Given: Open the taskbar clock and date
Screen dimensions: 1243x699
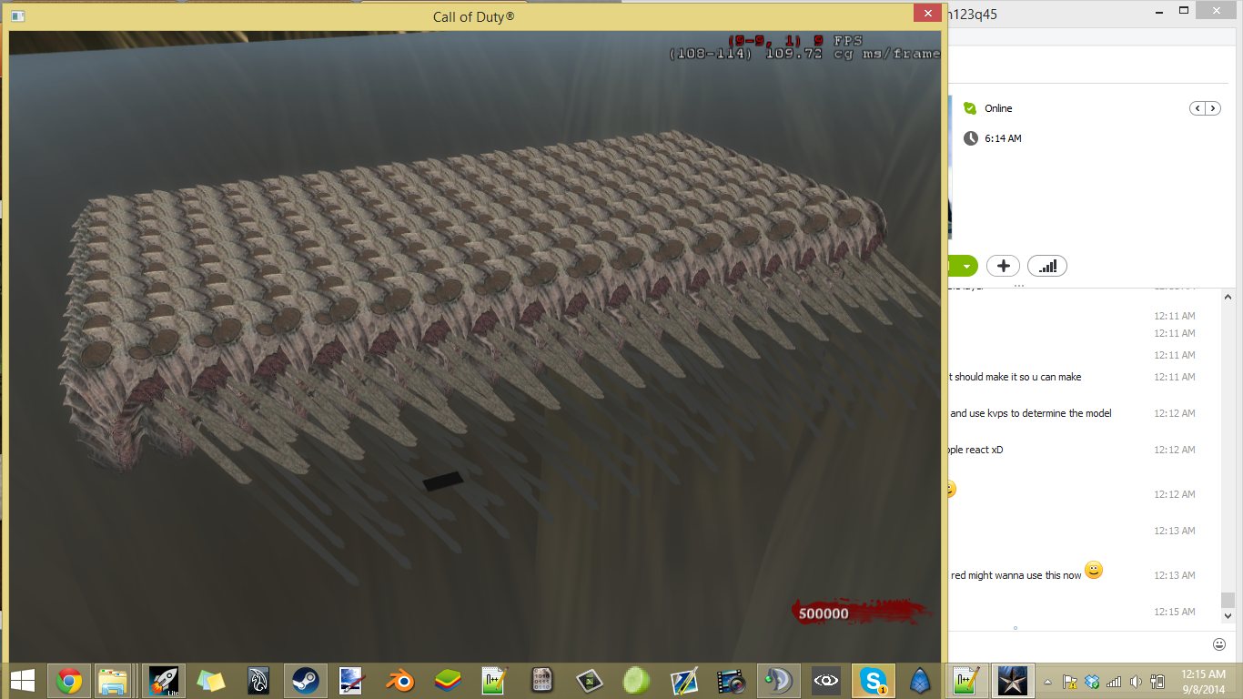Looking at the screenshot, I should 1203,681.
